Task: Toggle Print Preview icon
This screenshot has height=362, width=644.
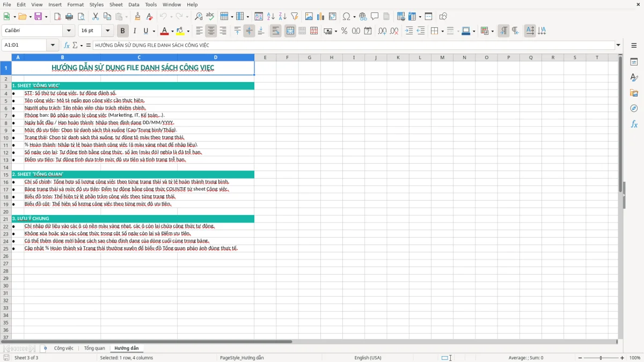Action: (x=81, y=17)
